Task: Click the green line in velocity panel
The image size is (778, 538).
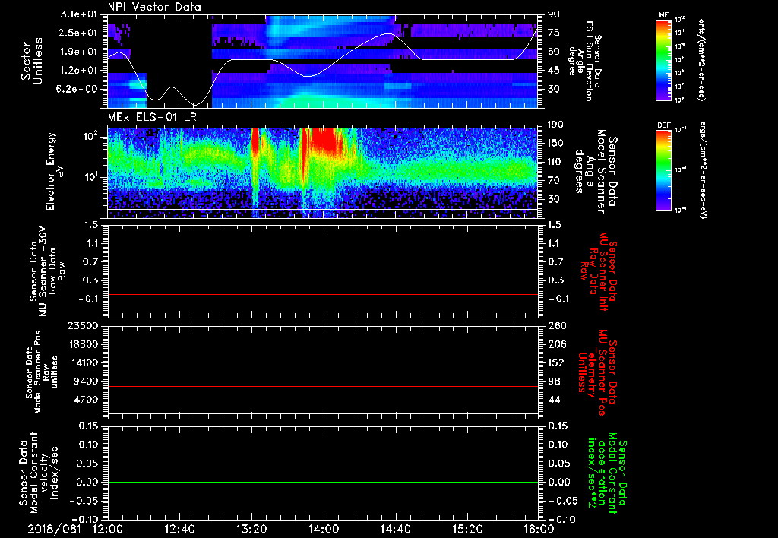Action: click(322, 482)
